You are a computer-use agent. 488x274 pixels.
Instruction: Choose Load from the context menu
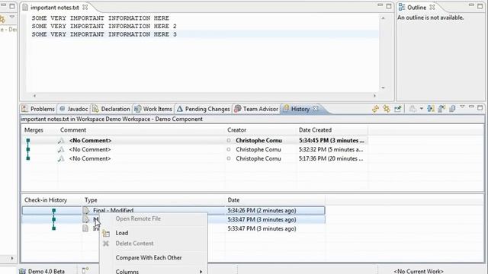pos(122,233)
